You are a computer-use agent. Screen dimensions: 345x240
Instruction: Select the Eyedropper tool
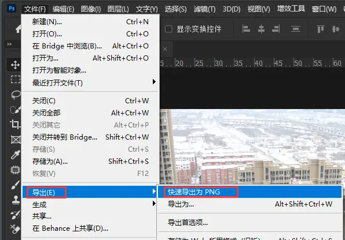[16, 155]
